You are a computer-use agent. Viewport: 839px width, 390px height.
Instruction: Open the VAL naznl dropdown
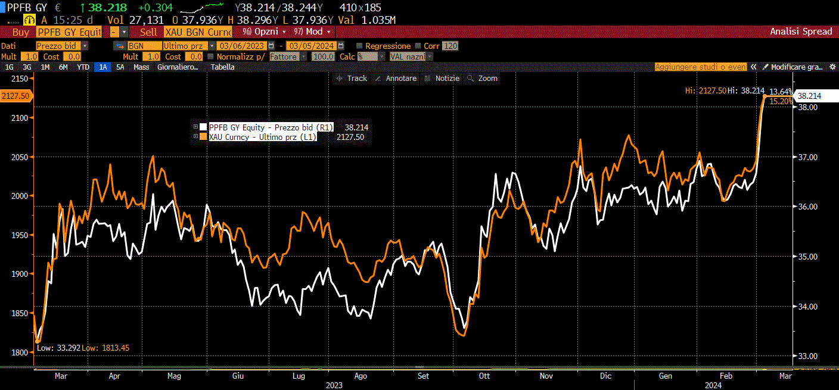pos(430,57)
